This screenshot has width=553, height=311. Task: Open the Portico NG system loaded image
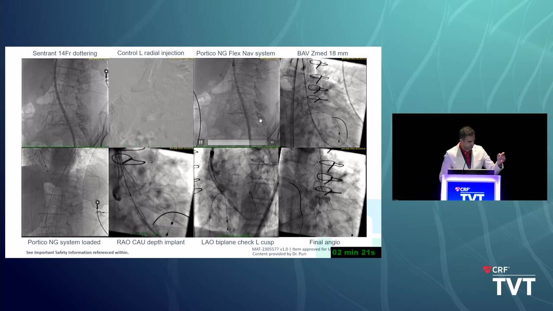click(x=65, y=192)
